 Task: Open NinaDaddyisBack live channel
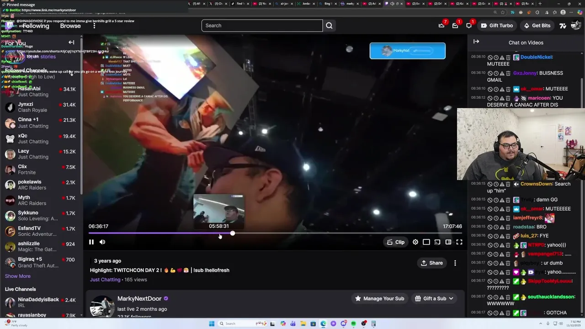[41, 302]
